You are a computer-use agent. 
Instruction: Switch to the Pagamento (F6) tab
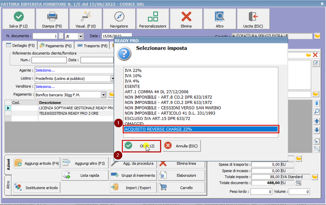coord(56,46)
